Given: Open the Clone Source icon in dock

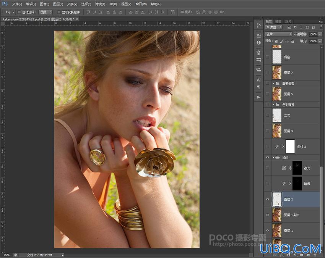Looking at the screenshot, I should pos(258,70).
